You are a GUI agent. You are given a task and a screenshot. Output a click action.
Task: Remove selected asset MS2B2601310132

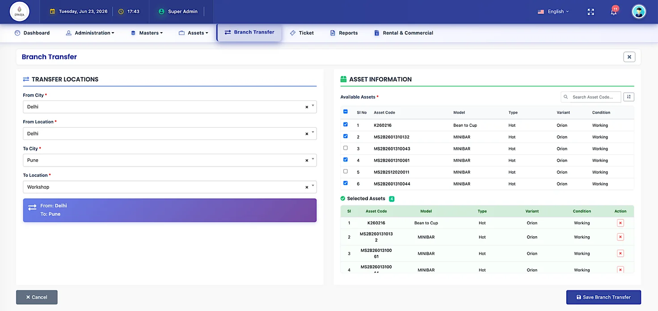(620, 237)
